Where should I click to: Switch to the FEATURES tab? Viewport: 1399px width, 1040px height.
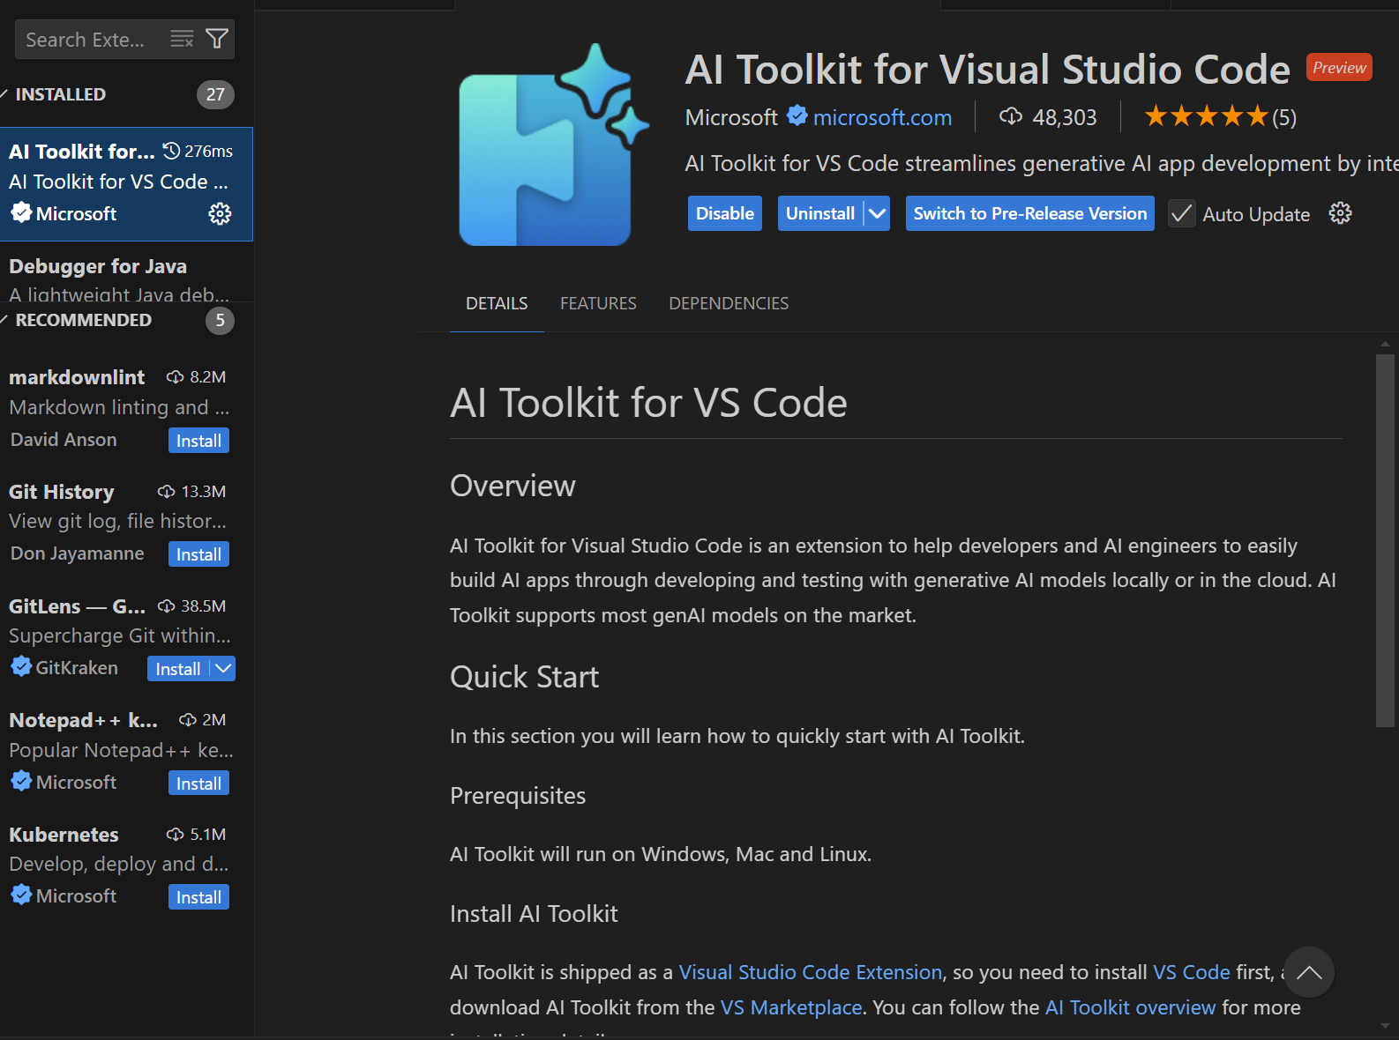(x=598, y=303)
